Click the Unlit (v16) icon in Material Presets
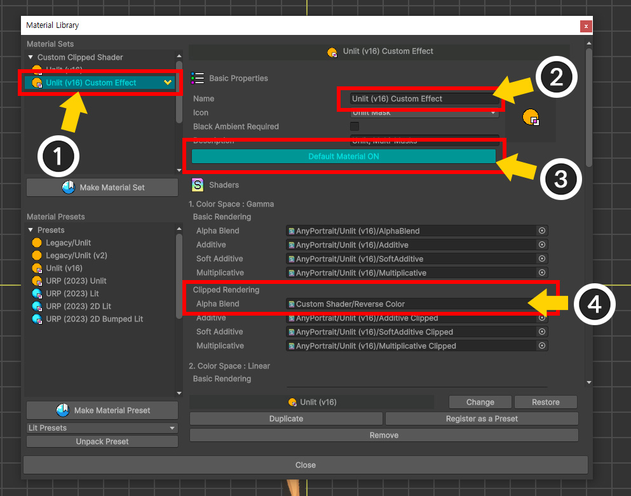This screenshot has height=496, width=631. (37, 268)
